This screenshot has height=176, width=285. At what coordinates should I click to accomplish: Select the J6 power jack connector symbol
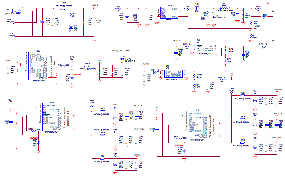point(16,10)
